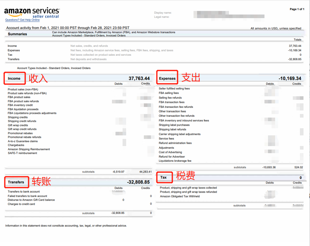This screenshot has width=310, height=246.
Task: Select the row Adjustments
Action: [x=166, y=148]
